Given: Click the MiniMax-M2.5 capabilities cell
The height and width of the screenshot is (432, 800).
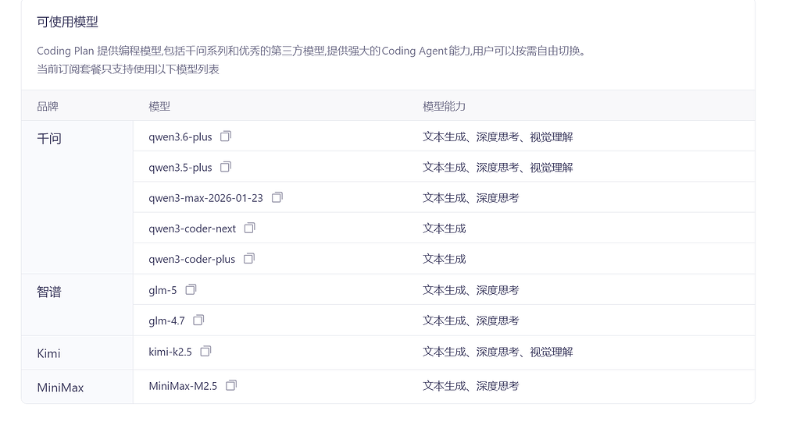Looking at the screenshot, I should coord(470,386).
